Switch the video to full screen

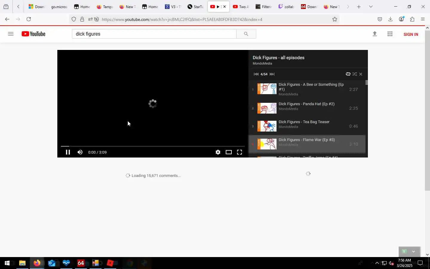[239, 152]
